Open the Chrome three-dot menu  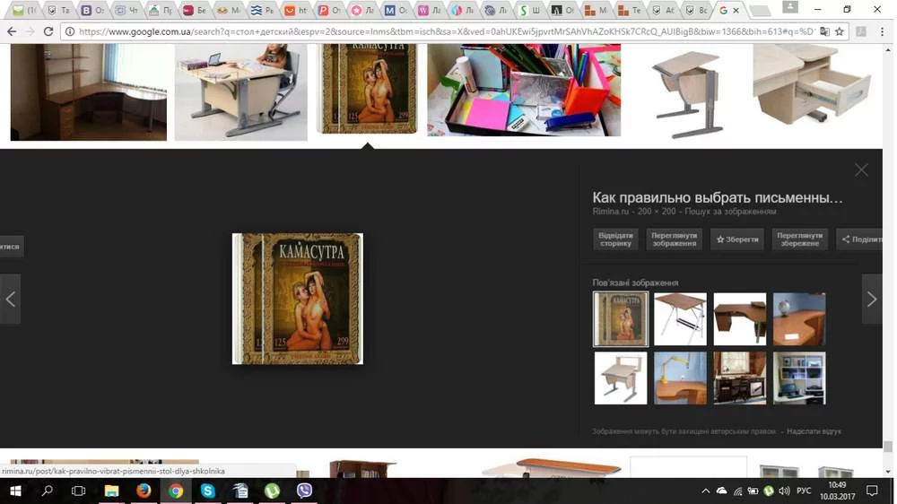[882, 31]
